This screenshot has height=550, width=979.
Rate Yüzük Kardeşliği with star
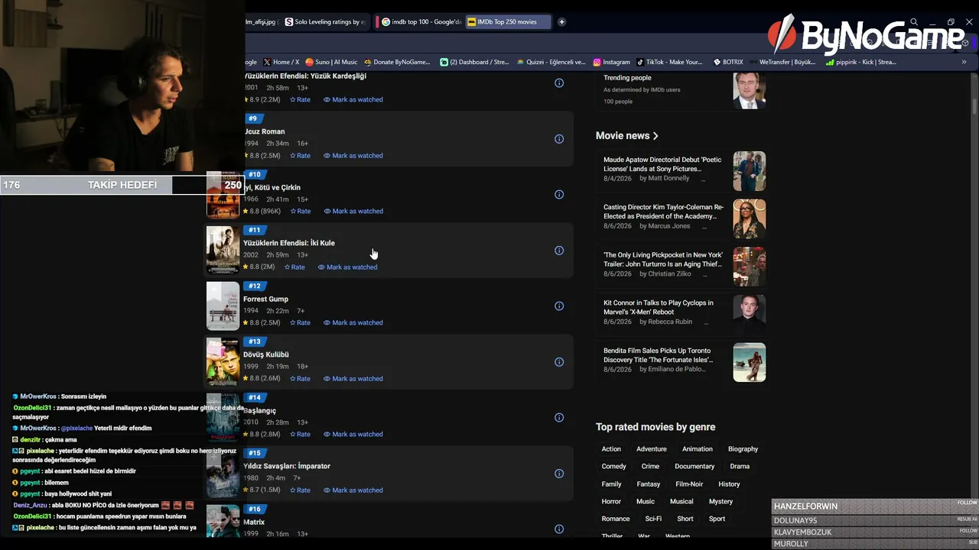tap(300, 100)
